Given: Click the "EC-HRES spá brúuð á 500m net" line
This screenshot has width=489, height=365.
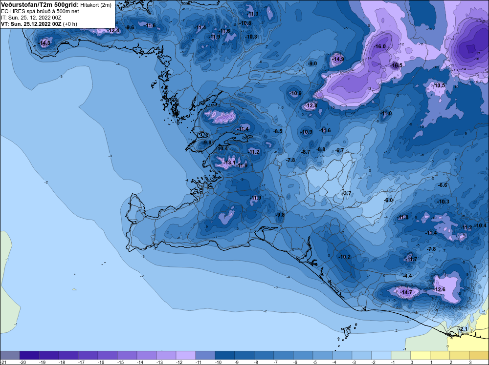Looking at the screenshot, I should [x=40, y=11].
